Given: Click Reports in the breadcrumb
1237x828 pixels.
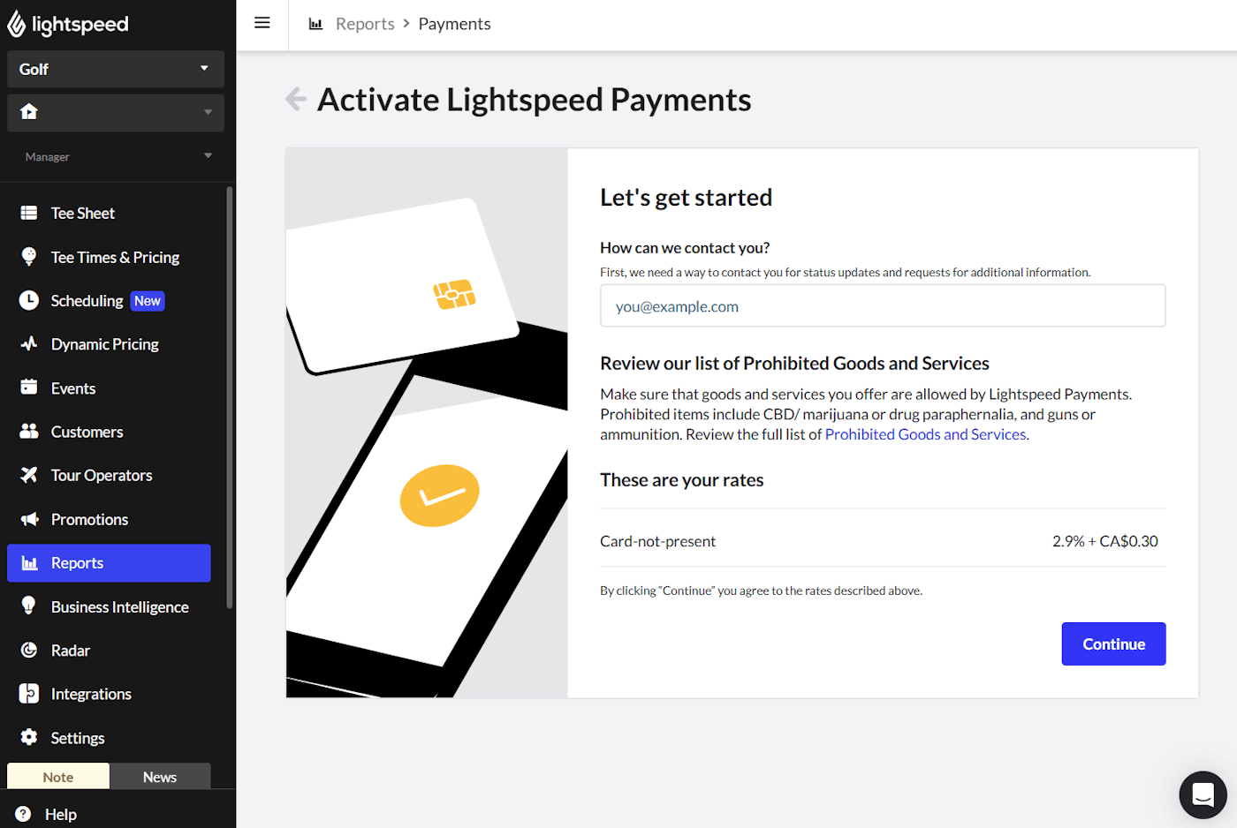Looking at the screenshot, I should 365,24.
